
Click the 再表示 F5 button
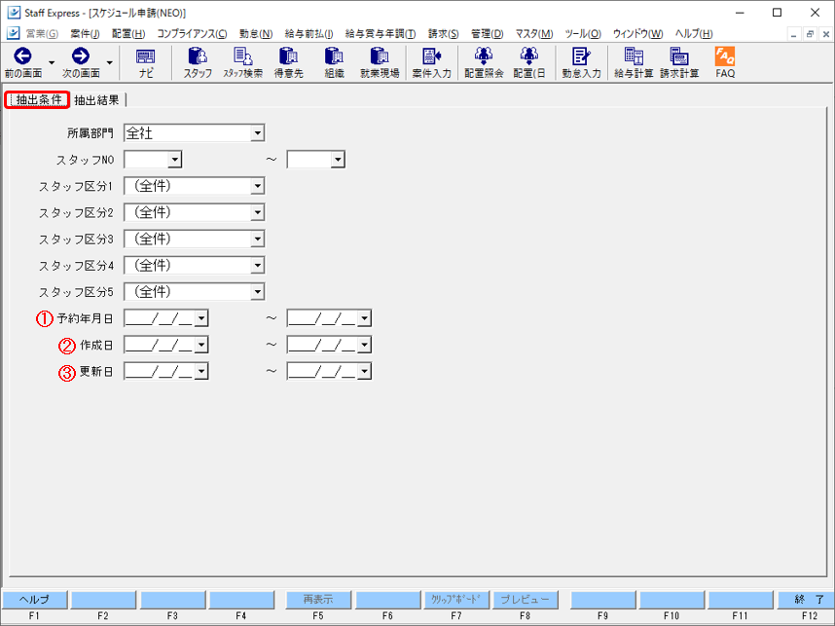[x=318, y=600]
